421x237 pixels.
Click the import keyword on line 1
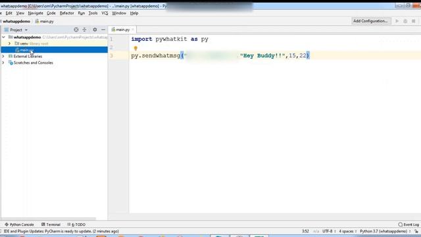click(x=142, y=39)
